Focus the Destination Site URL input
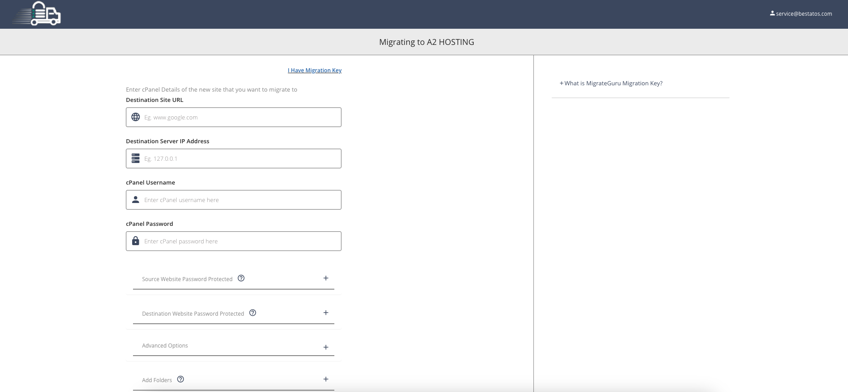Screen dimensions: 848x392 234,117
